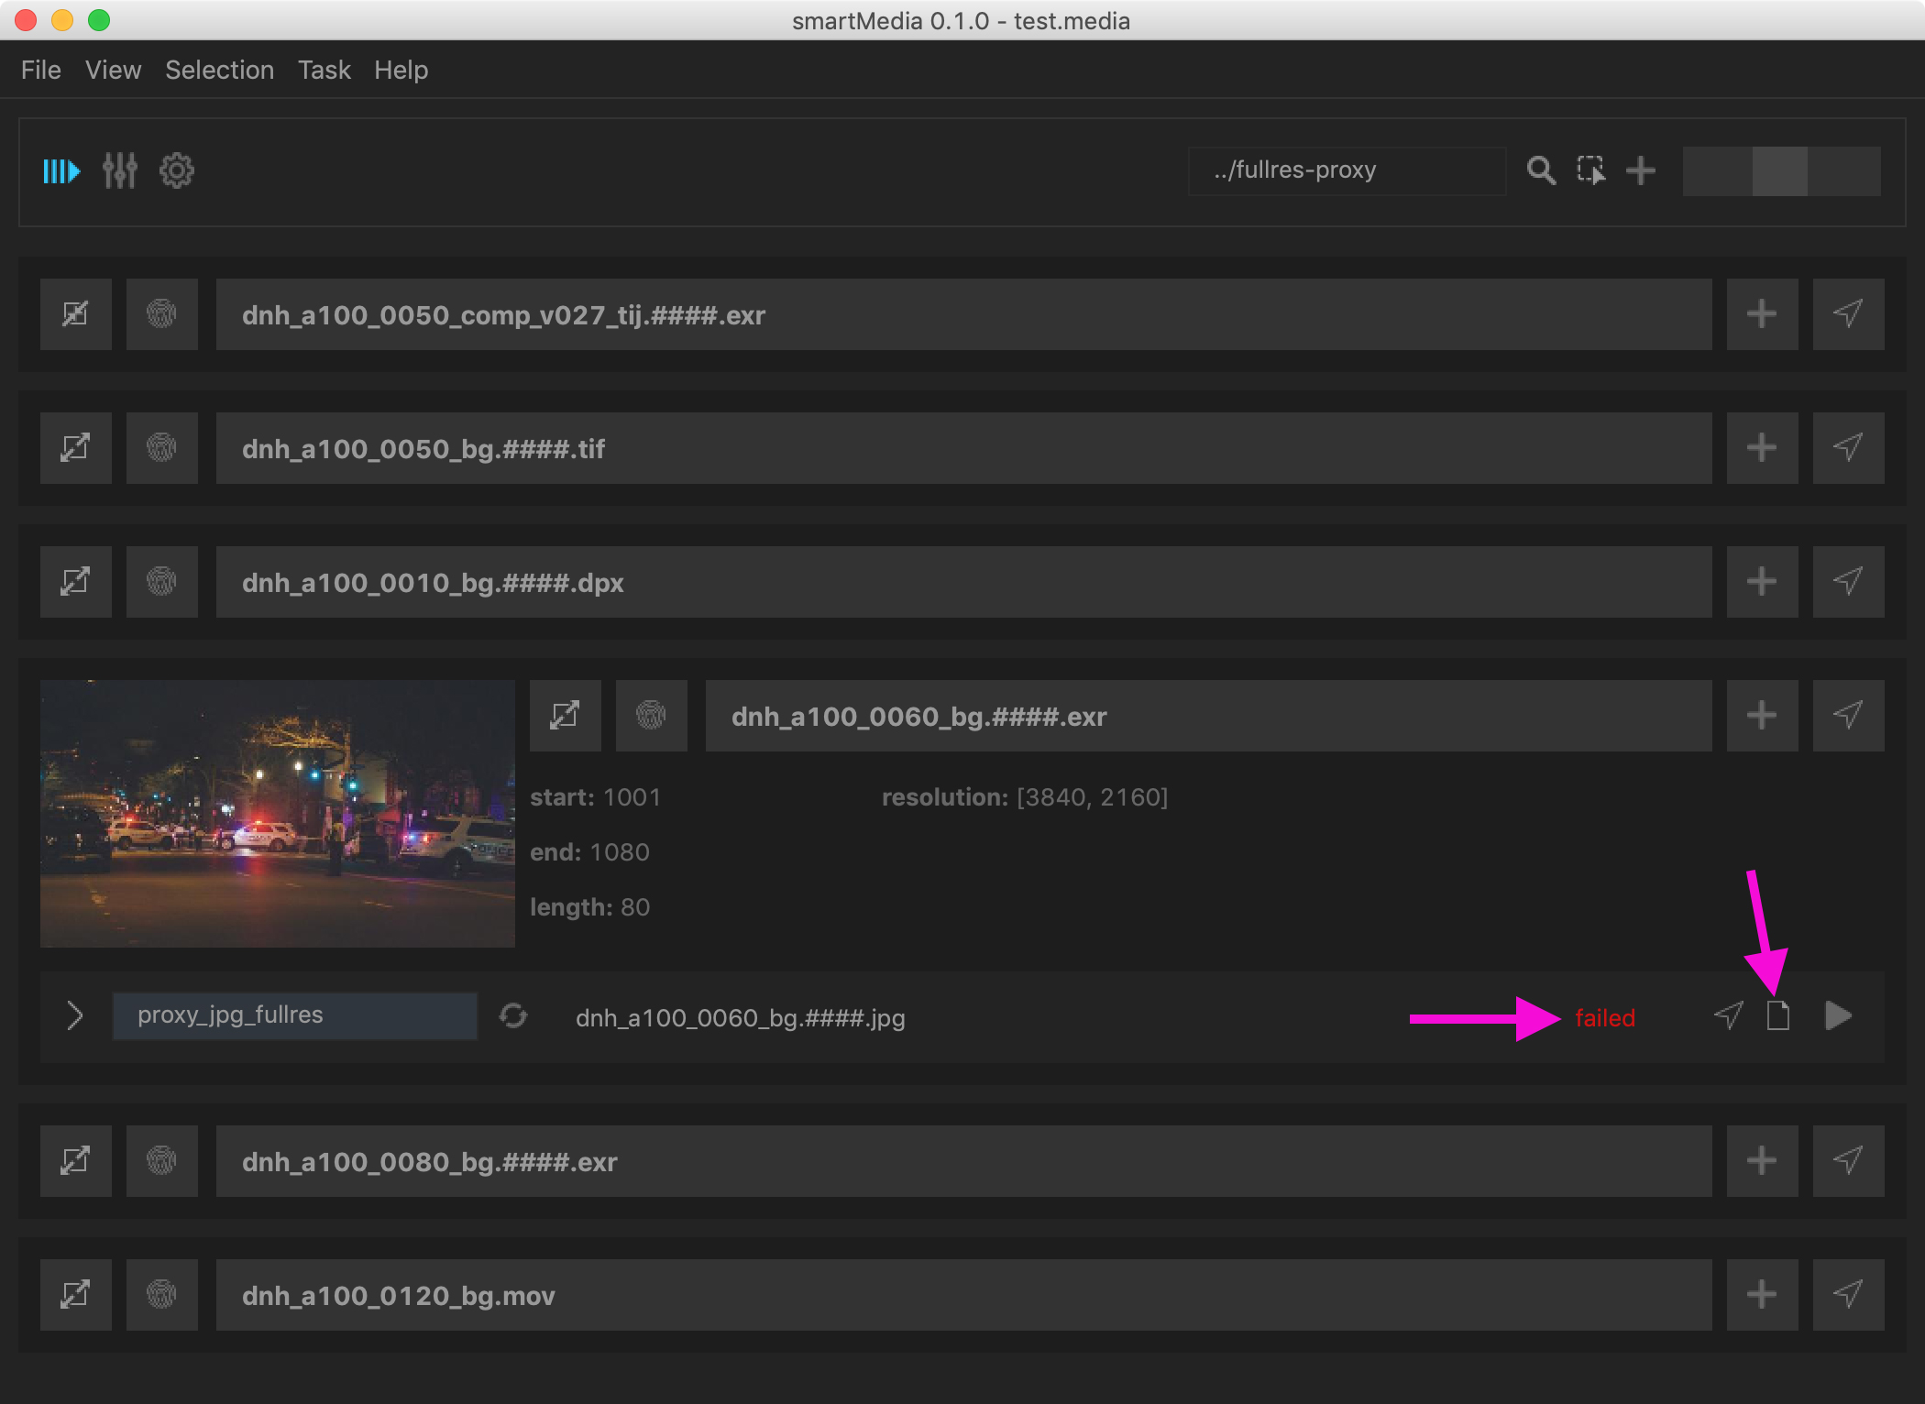The width and height of the screenshot is (1925, 1404).
Task: Toggle fingerprint icon on dnh_a100_0050_bg.tif row
Action: 161,448
